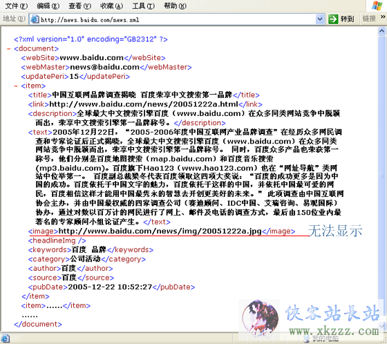Click the text element opening line
The width and height of the screenshot is (387, 344).
click(x=185, y=132)
